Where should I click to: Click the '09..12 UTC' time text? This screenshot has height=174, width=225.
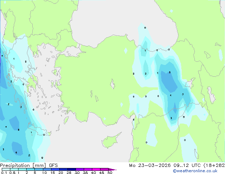[x=187, y=165]
